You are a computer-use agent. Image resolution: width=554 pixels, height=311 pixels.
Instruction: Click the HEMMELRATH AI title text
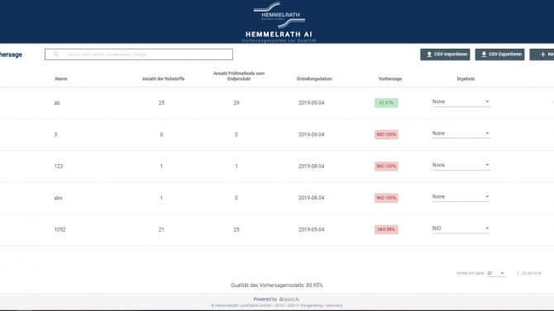point(279,34)
